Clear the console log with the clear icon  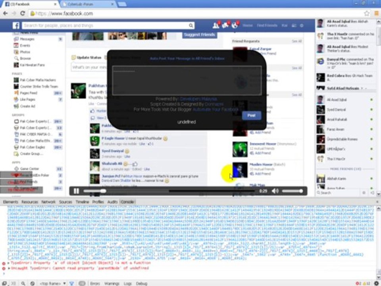[x=32, y=283]
